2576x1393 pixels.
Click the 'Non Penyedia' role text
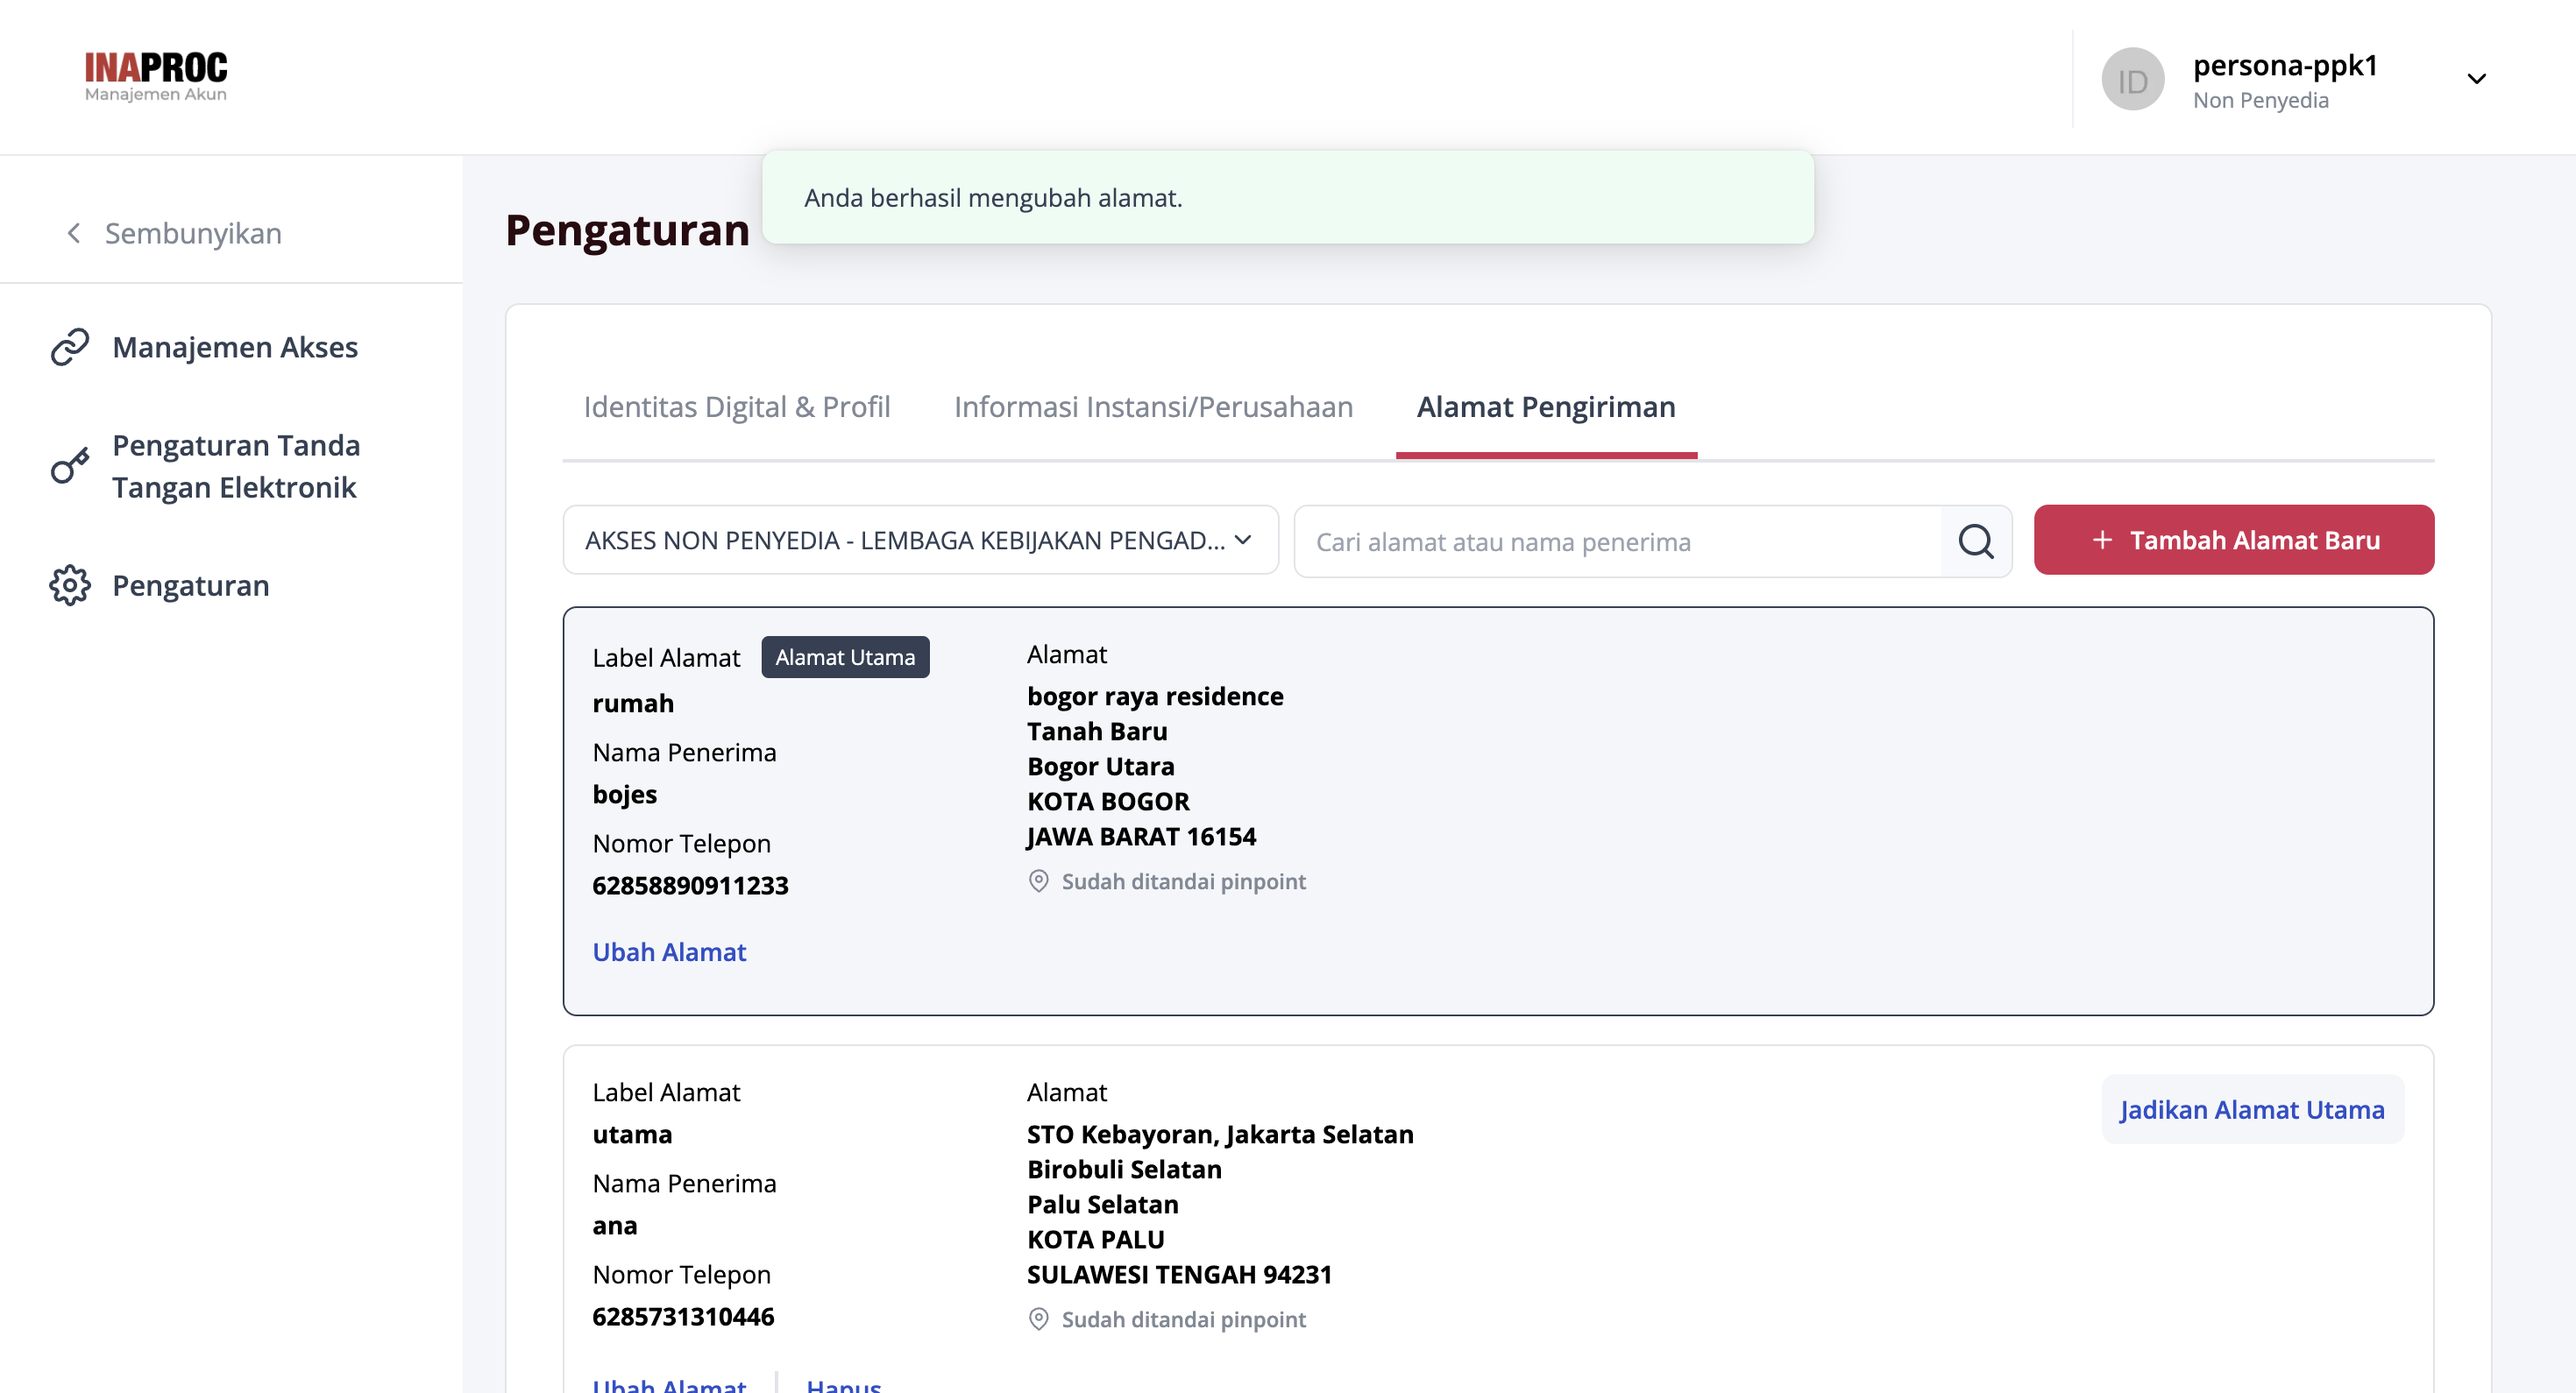tap(2260, 100)
